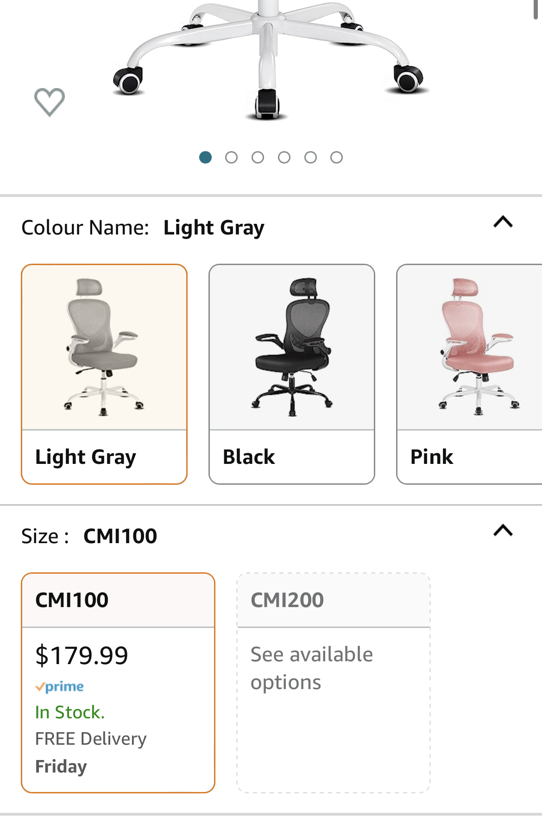The image size is (542, 830).
Task: Select the CMI200 size option
Action: tap(334, 683)
